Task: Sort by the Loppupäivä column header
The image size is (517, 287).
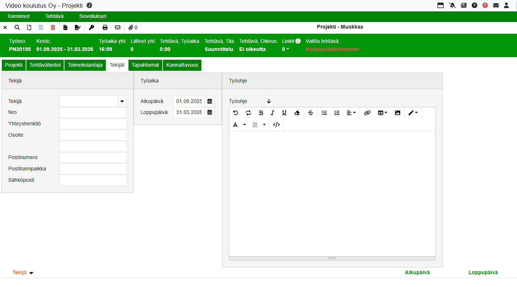Action: pyautogui.click(x=483, y=272)
